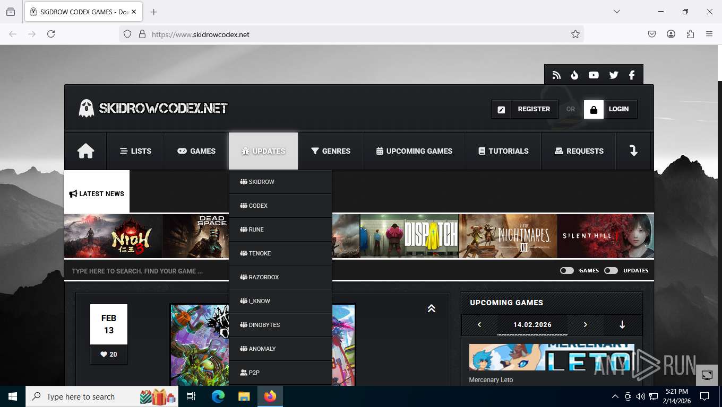722x407 pixels.
Task: Open Nioh 3 banner thumbnail
Action: coord(114,236)
